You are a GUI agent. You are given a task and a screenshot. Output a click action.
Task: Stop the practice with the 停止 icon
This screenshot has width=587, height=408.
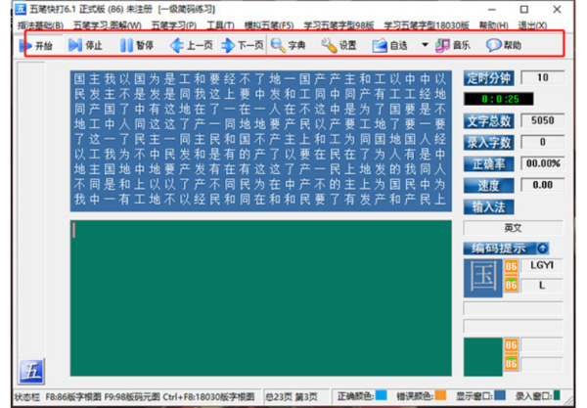pyautogui.click(x=75, y=45)
